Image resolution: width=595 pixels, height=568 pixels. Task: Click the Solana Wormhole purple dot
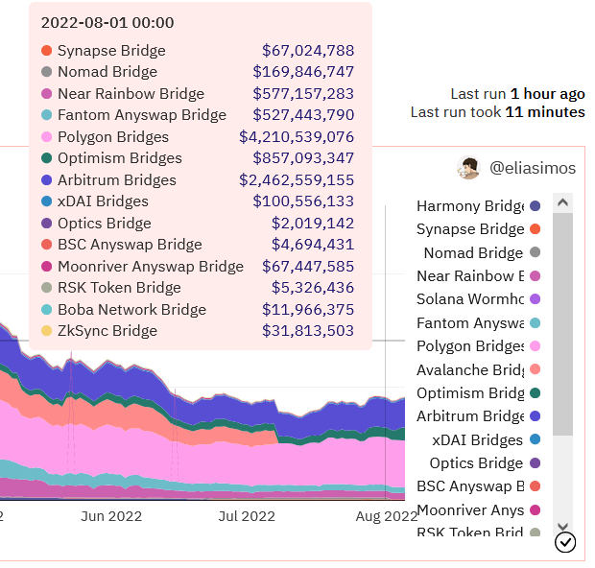[535, 299]
